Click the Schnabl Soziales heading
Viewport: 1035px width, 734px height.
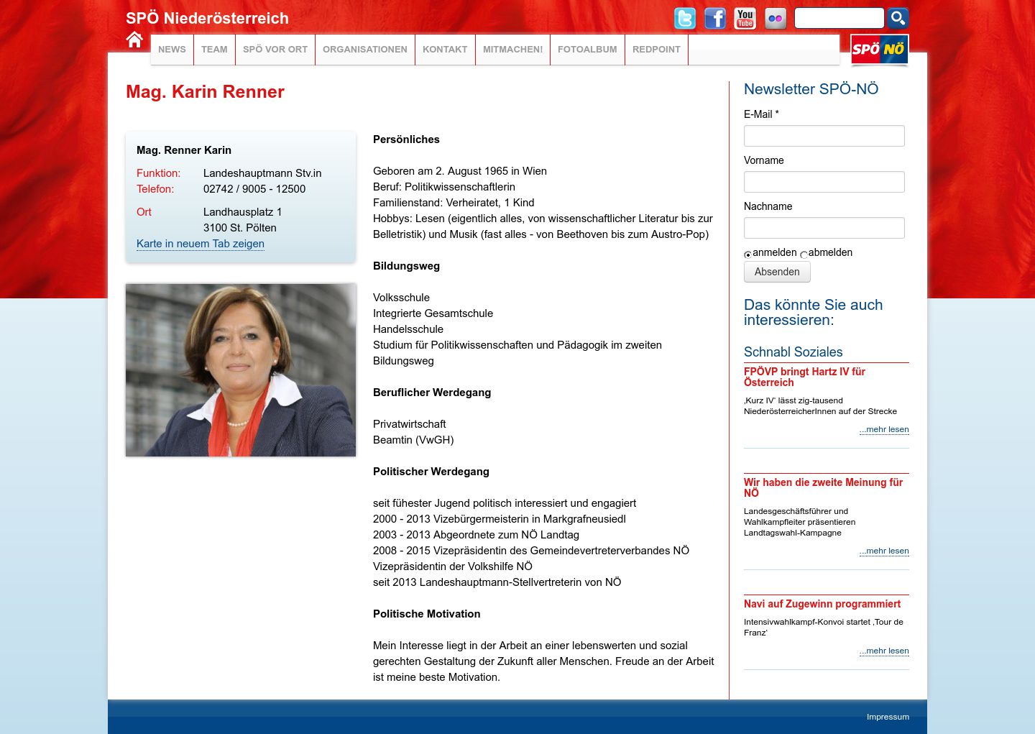pos(793,352)
